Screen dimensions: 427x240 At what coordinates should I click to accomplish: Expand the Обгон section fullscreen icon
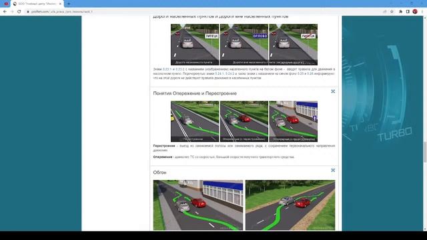point(333,170)
